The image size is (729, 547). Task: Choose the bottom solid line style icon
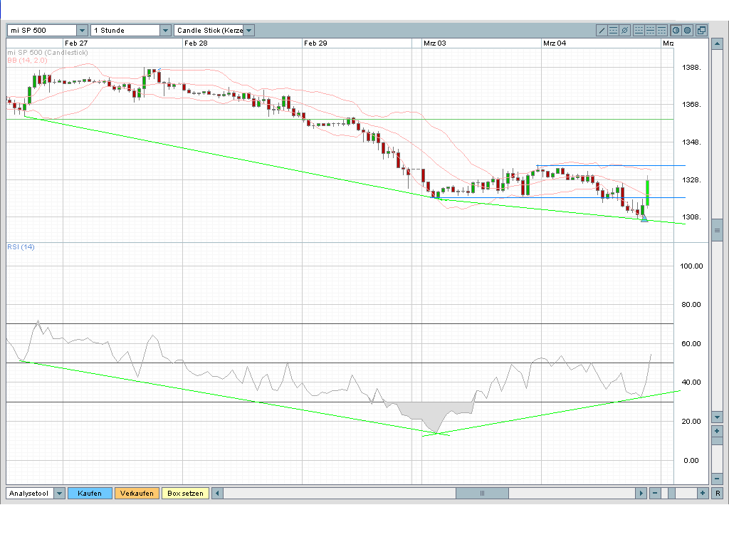[639, 30]
